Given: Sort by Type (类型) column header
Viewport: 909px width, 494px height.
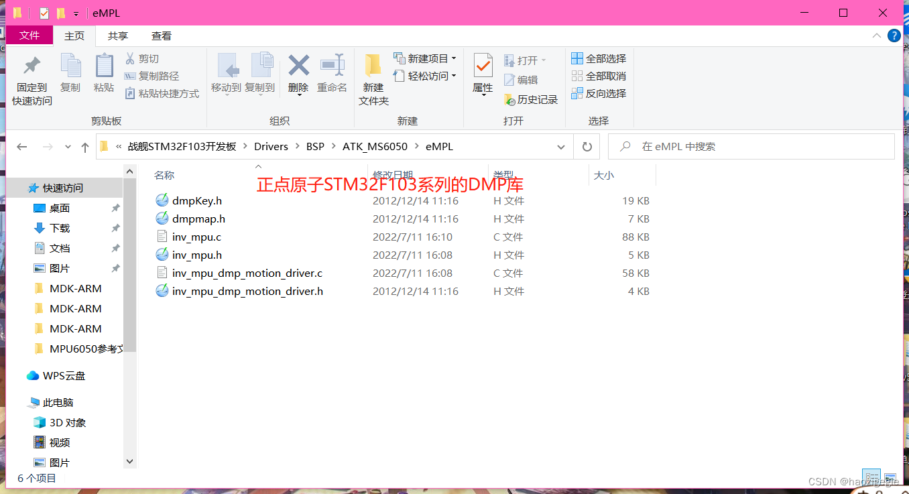Looking at the screenshot, I should point(504,175).
